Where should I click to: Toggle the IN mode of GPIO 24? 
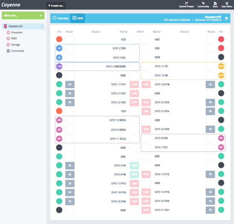pos(210,111)
